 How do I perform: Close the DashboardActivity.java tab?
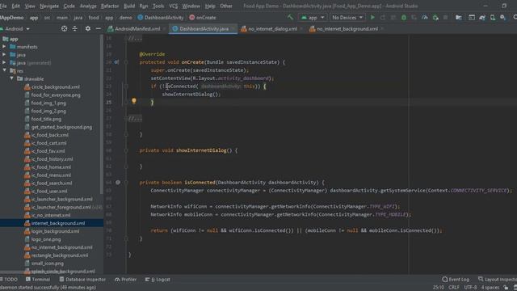(x=233, y=29)
